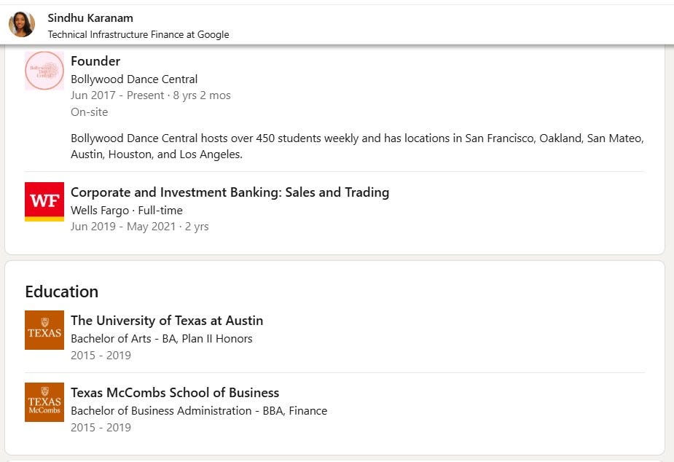Click the University of Texas logo
This screenshot has width=674, height=462.
pyautogui.click(x=44, y=330)
